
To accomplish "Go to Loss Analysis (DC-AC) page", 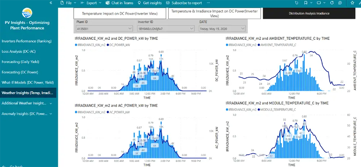I will pos(19,51).
